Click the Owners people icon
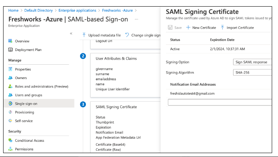The height and width of the screenshot is (157, 278). [10, 78]
